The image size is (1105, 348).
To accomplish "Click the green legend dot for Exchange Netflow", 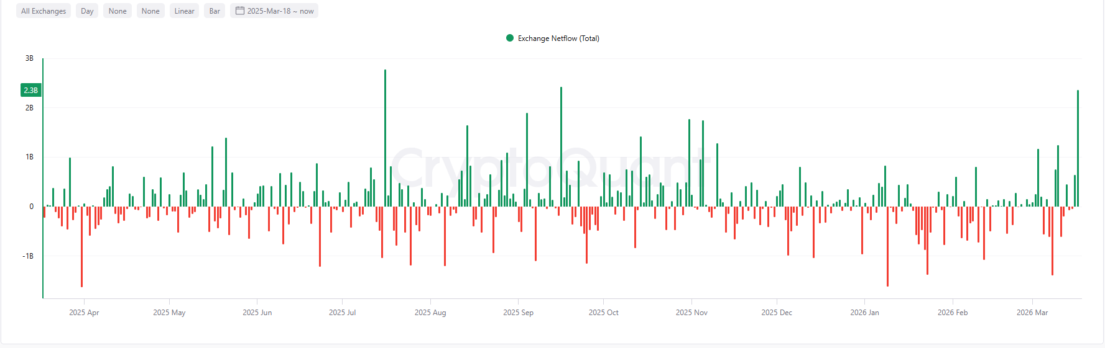I will 510,38.
